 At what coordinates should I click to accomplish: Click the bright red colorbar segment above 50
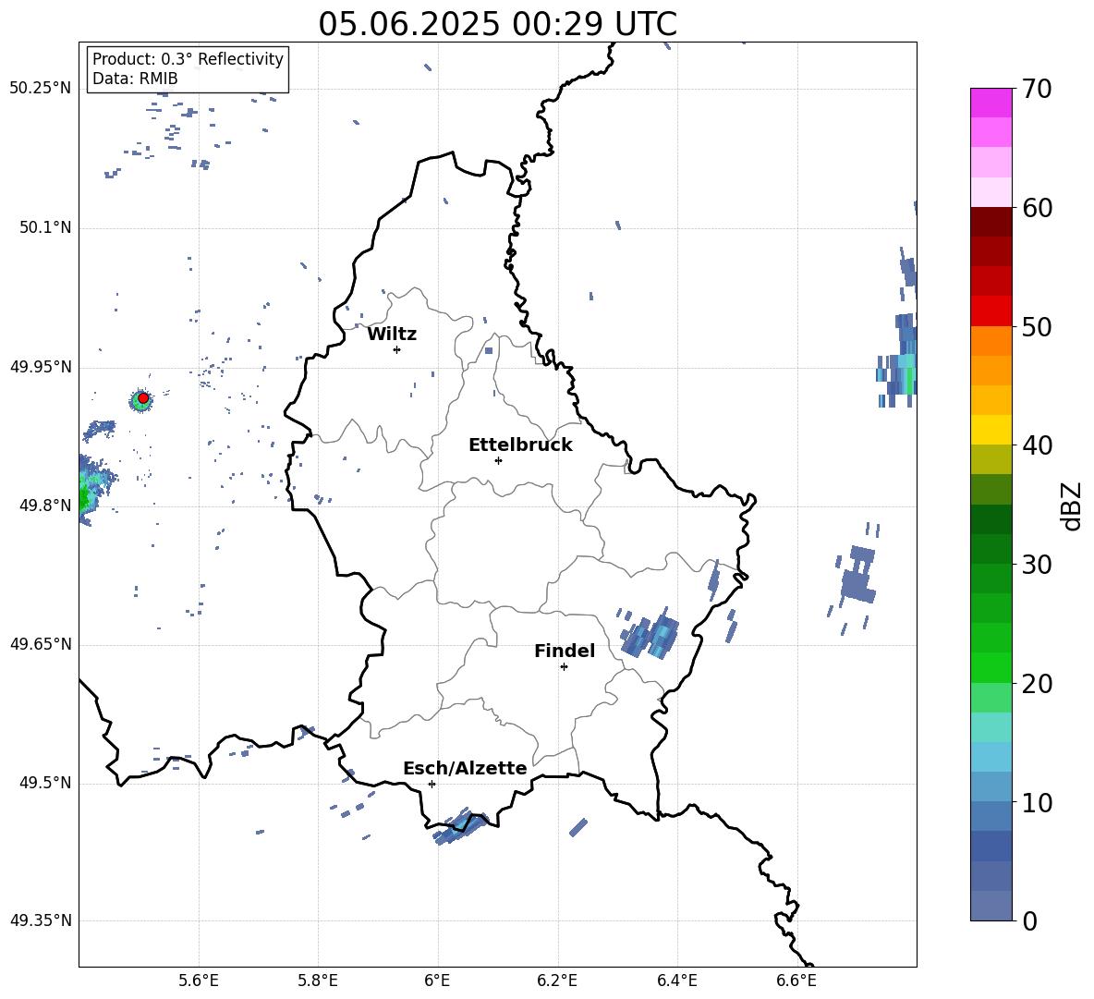pyautogui.click(x=991, y=311)
